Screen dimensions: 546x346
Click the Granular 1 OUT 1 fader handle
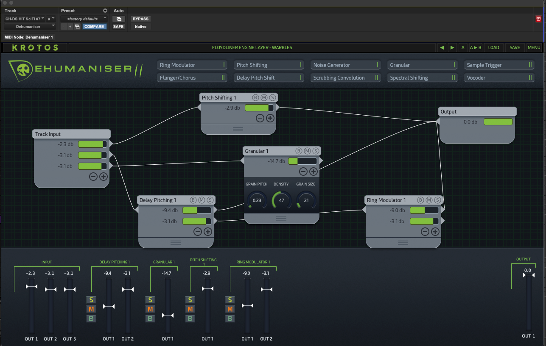coord(168,315)
